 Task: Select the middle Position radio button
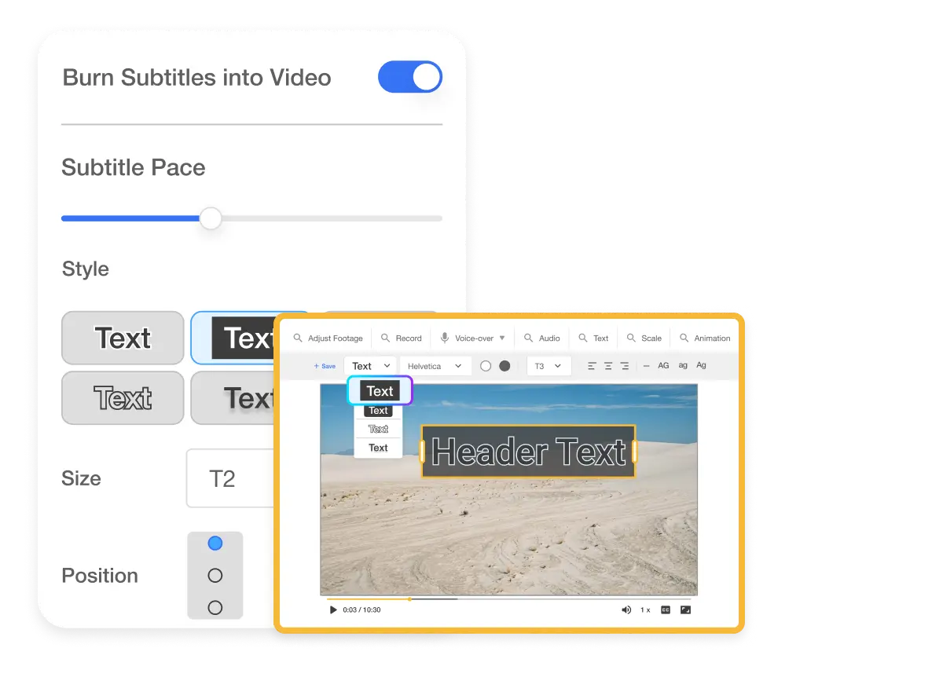(215, 576)
